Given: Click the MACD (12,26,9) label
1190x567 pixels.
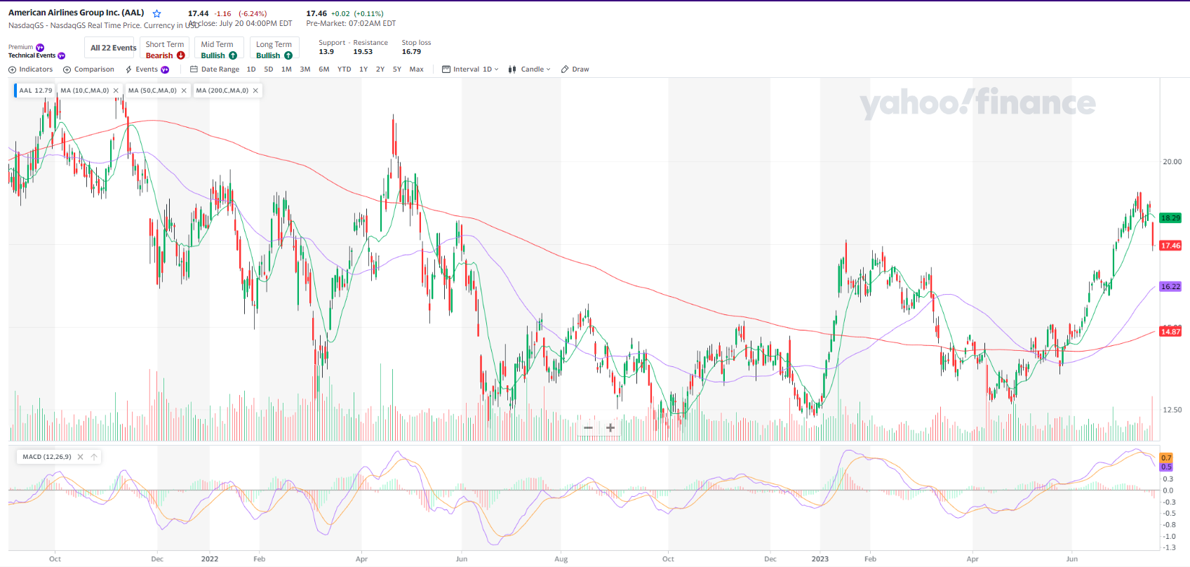Looking at the screenshot, I should click(47, 457).
